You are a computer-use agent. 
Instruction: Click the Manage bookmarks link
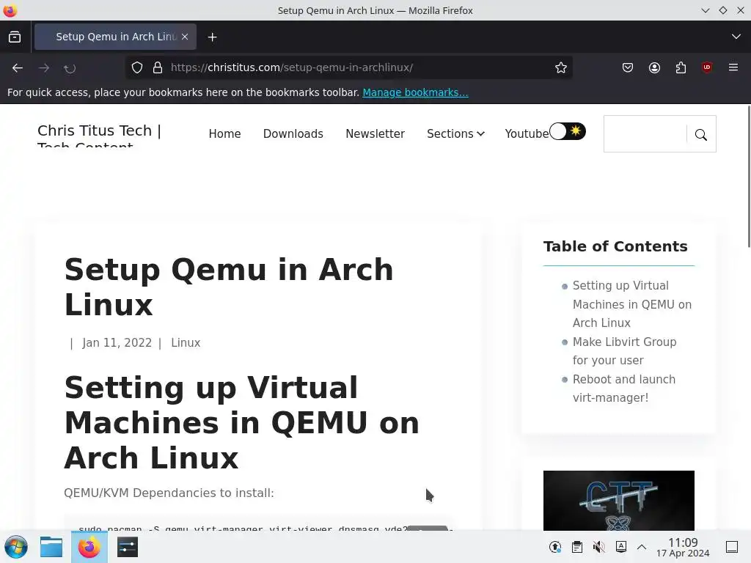click(415, 92)
